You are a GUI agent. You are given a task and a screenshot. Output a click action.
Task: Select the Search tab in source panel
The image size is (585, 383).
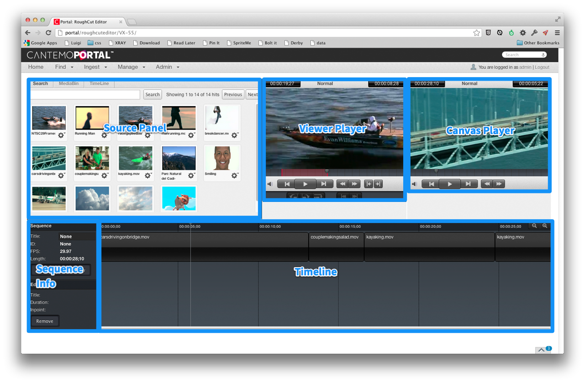click(x=40, y=83)
